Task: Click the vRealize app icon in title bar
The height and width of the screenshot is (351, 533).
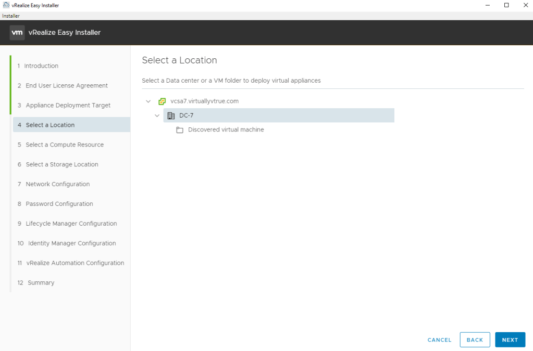Action: [x=6, y=5]
